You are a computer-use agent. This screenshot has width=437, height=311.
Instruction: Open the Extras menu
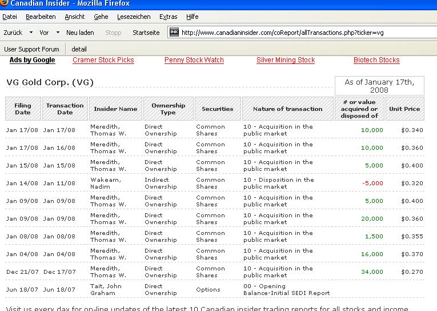169,17
